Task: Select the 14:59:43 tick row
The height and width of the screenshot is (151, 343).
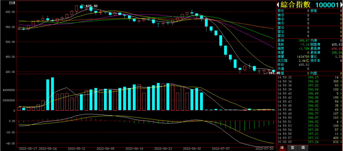Action: pos(310,102)
